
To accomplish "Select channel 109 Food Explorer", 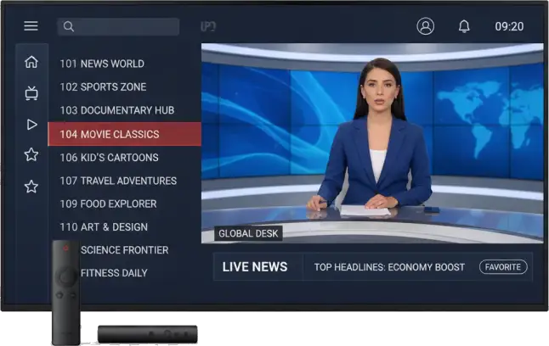I will (x=108, y=204).
